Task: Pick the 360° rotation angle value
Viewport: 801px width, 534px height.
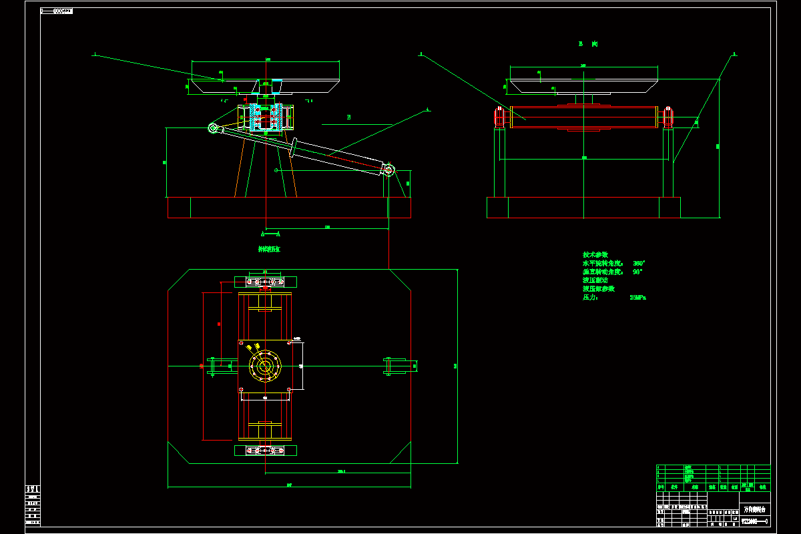Action: click(639, 264)
